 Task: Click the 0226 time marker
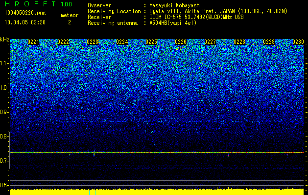(x=181, y=42)
